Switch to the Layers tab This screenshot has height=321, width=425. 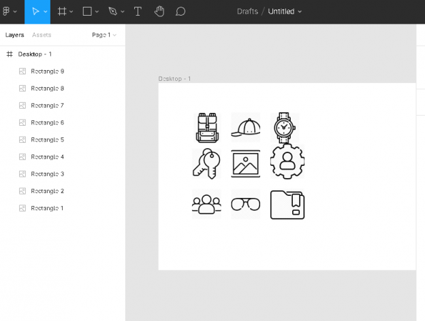coord(15,35)
